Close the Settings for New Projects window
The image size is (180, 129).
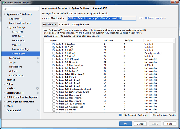point(175,3)
